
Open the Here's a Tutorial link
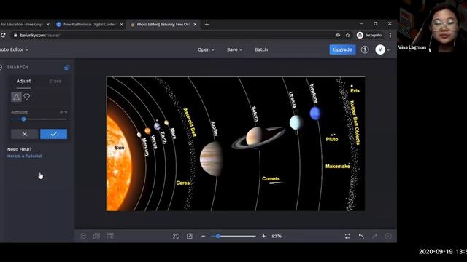24,156
